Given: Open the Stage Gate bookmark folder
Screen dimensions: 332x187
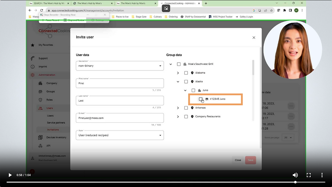Looking at the screenshot, I should click(x=139, y=17).
